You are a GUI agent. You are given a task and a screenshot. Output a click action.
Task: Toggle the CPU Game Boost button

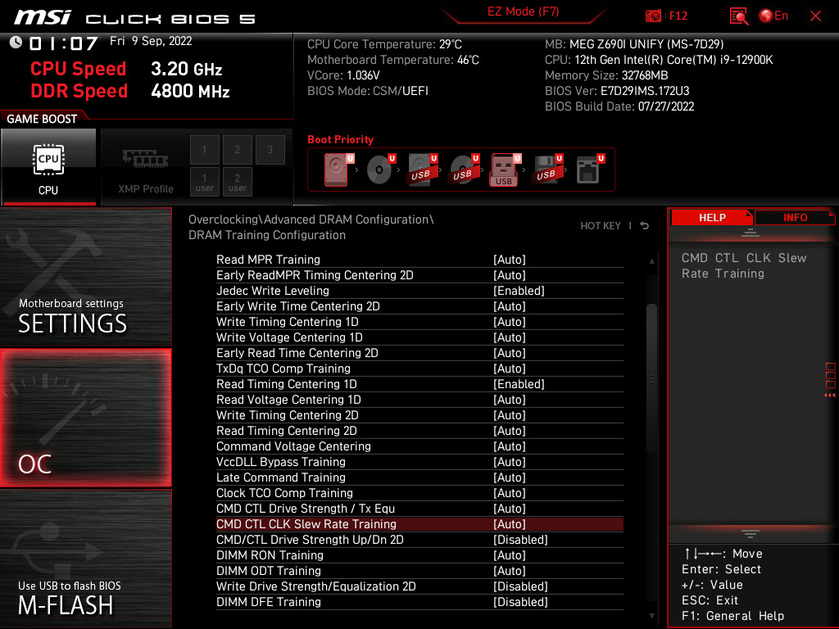click(48, 167)
